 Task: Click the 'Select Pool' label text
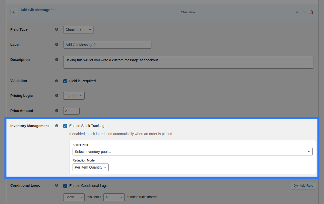click(80, 145)
